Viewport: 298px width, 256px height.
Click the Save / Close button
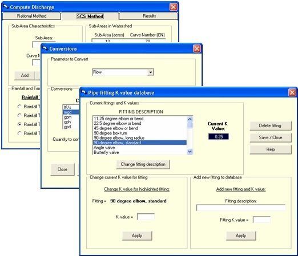point(270,137)
